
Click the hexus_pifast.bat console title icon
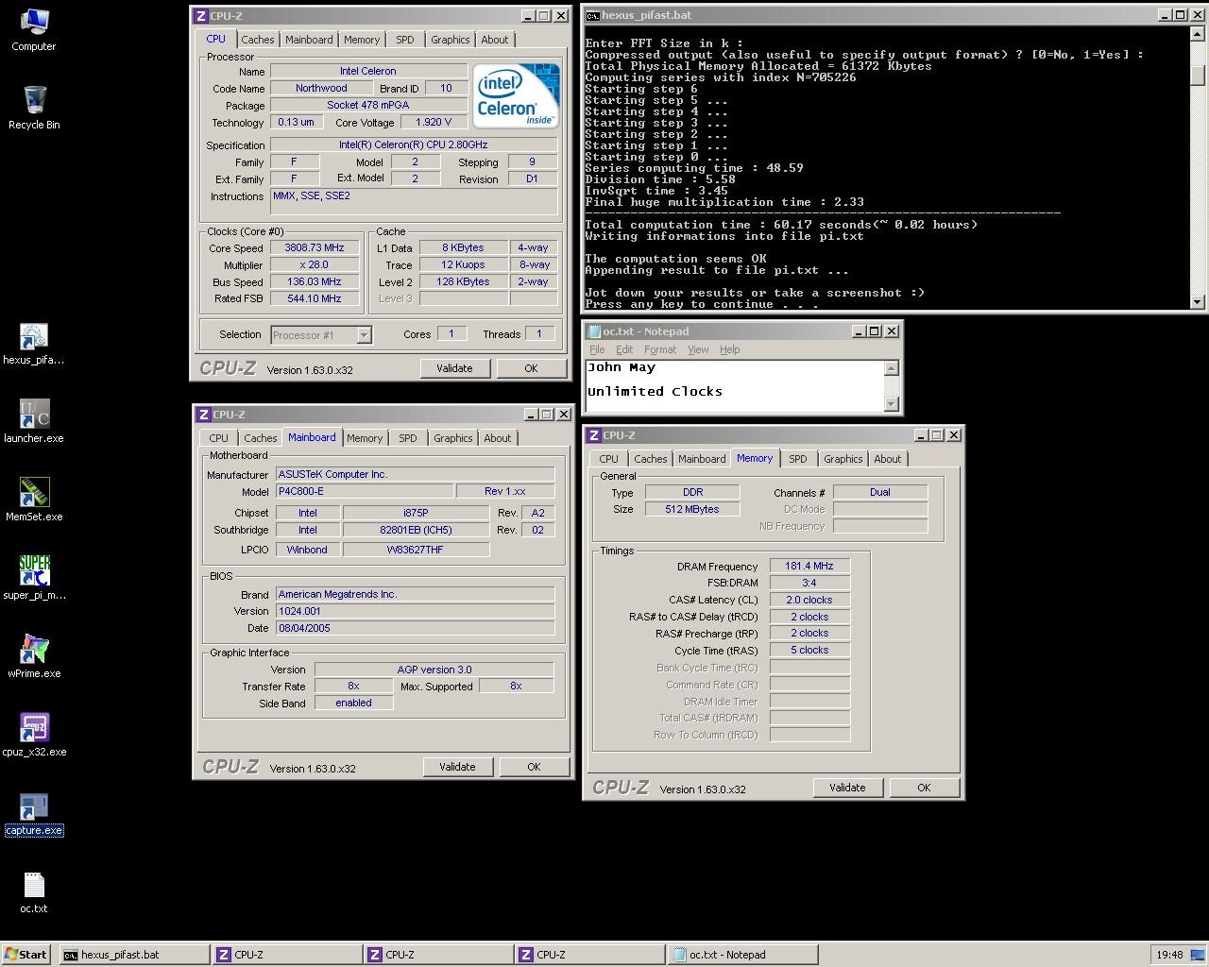592,15
